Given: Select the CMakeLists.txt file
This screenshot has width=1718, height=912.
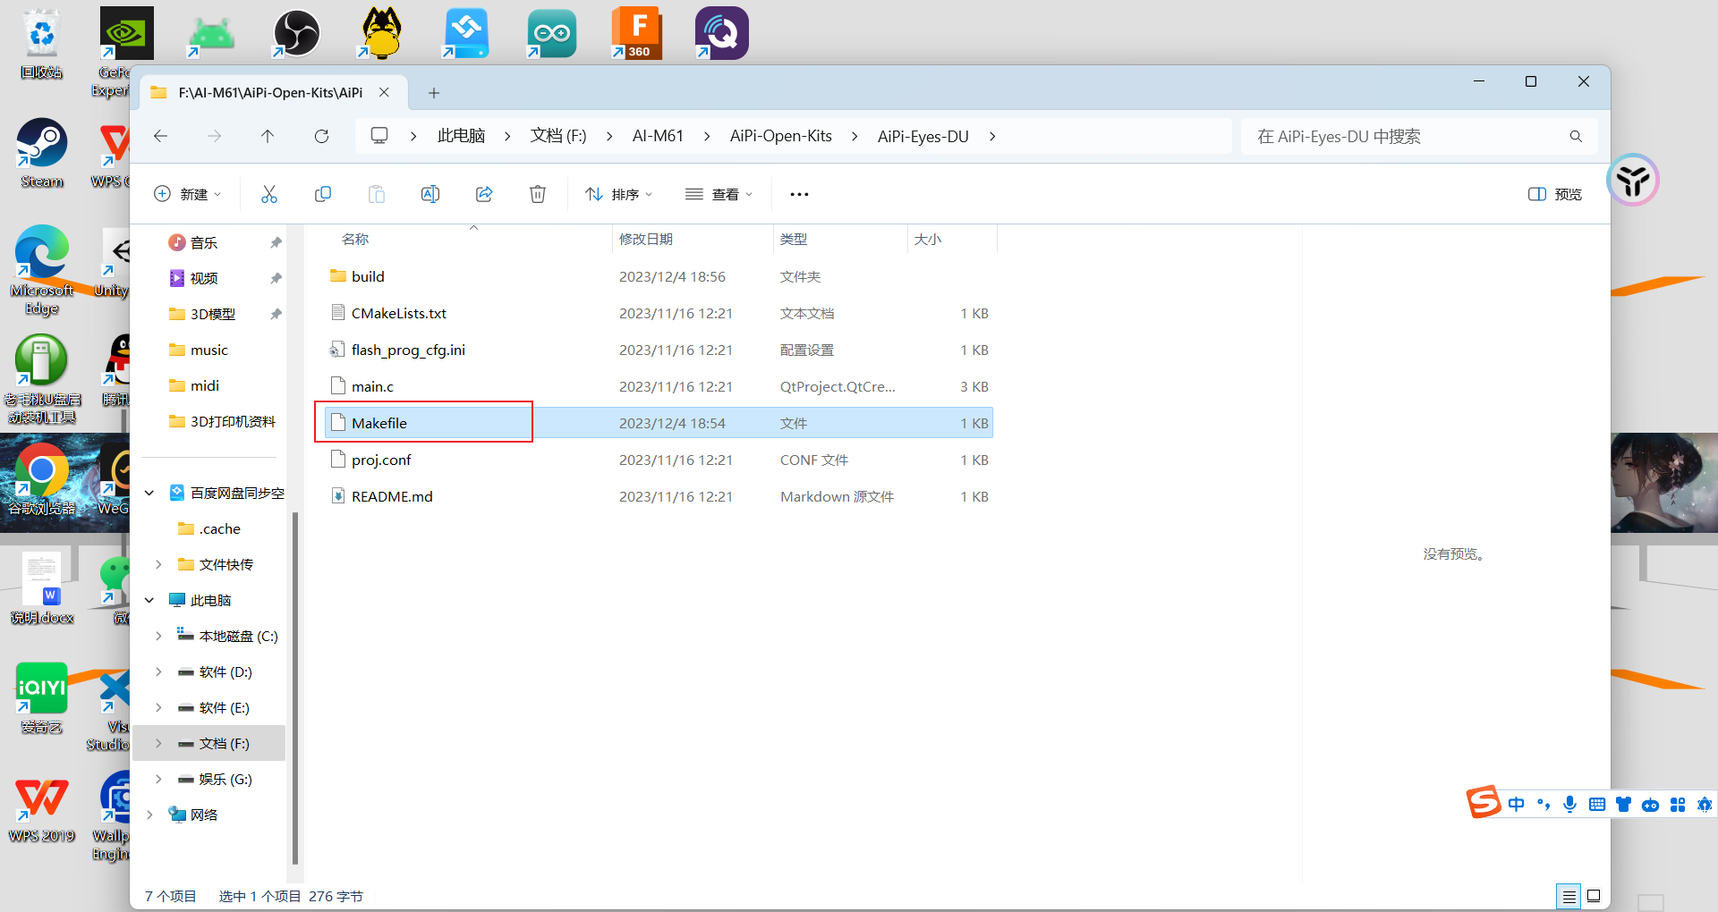Looking at the screenshot, I should pos(658,313).
